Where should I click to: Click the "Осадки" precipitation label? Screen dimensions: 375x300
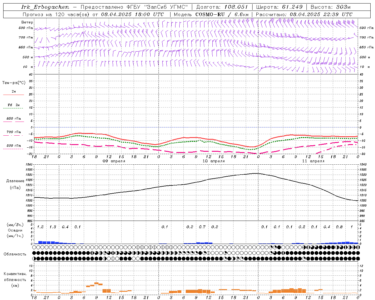click(15, 230)
